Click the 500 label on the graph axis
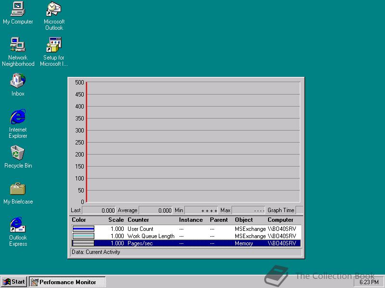The image size is (385, 288). coord(79,82)
